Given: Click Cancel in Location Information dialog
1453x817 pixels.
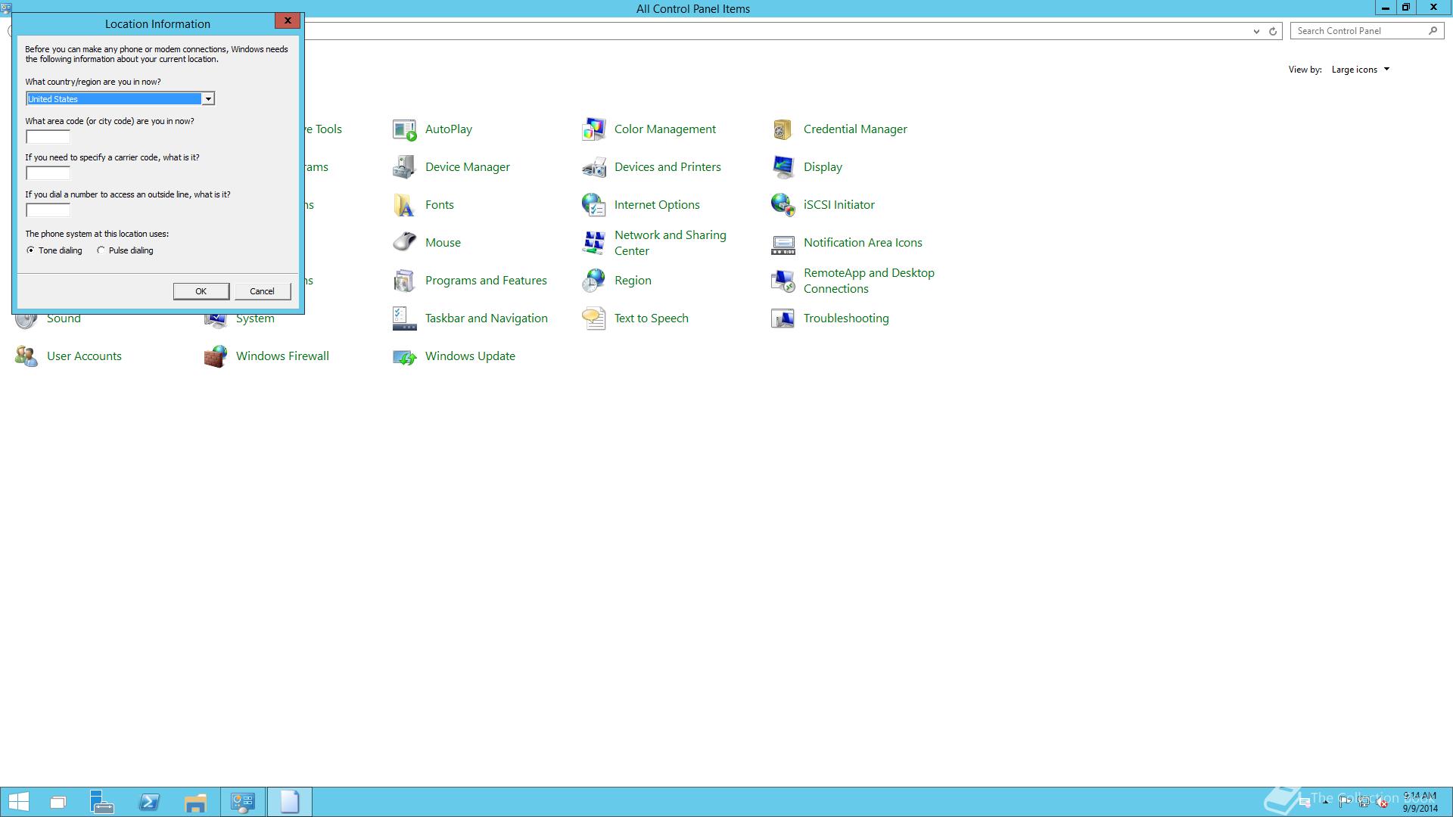Looking at the screenshot, I should tap(263, 291).
